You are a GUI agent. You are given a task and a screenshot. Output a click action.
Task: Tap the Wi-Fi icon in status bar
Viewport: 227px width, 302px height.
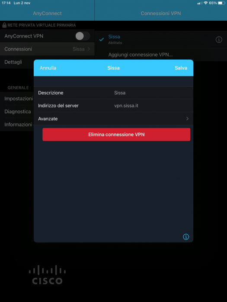point(205,3)
